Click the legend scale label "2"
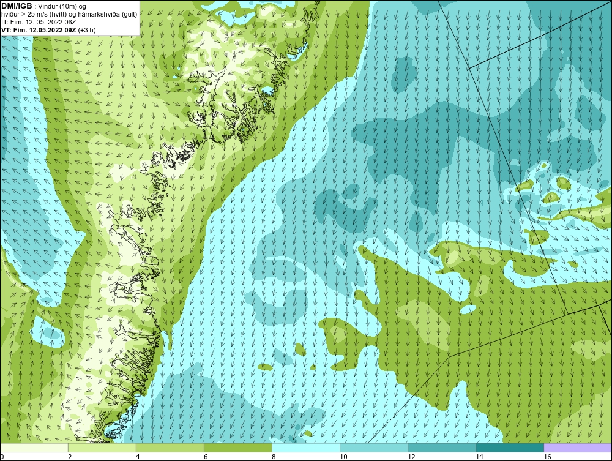 pos(70,457)
